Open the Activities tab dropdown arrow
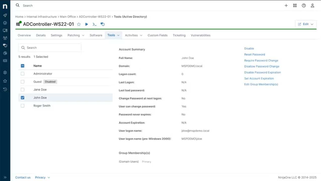This screenshot has width=321, height=181. (x=141, y=35)
